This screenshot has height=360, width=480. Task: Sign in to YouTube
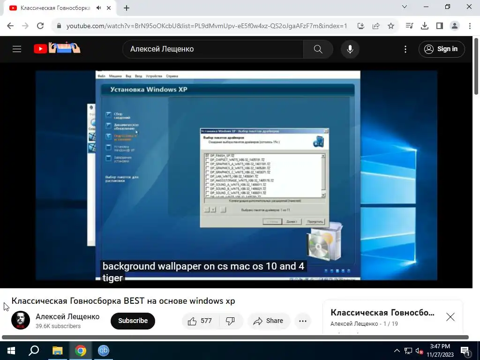tap(442, 49)
